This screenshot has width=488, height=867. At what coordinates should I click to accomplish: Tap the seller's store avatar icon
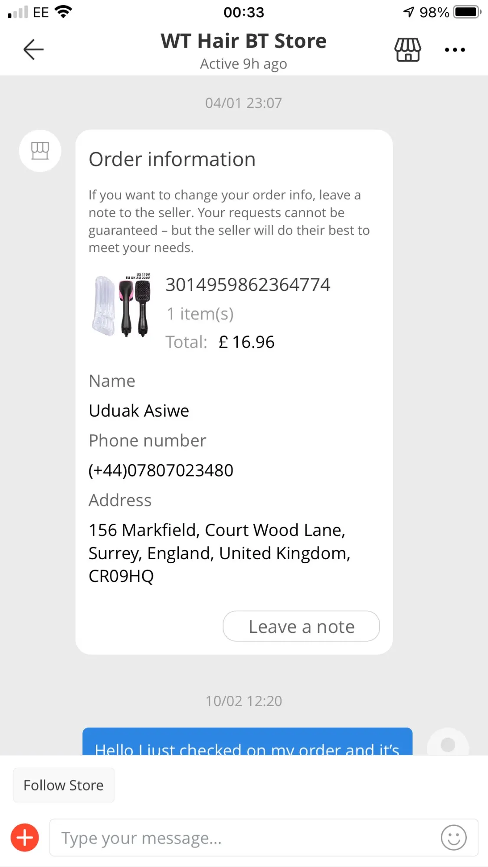[40, 151]
